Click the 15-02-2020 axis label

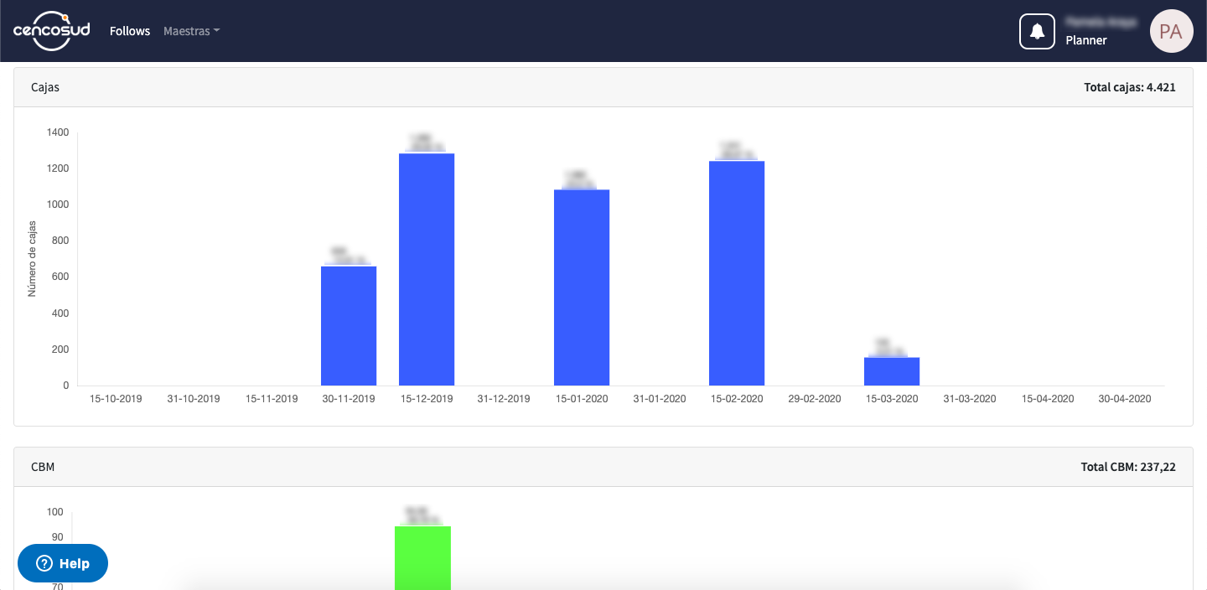point(737,399)
